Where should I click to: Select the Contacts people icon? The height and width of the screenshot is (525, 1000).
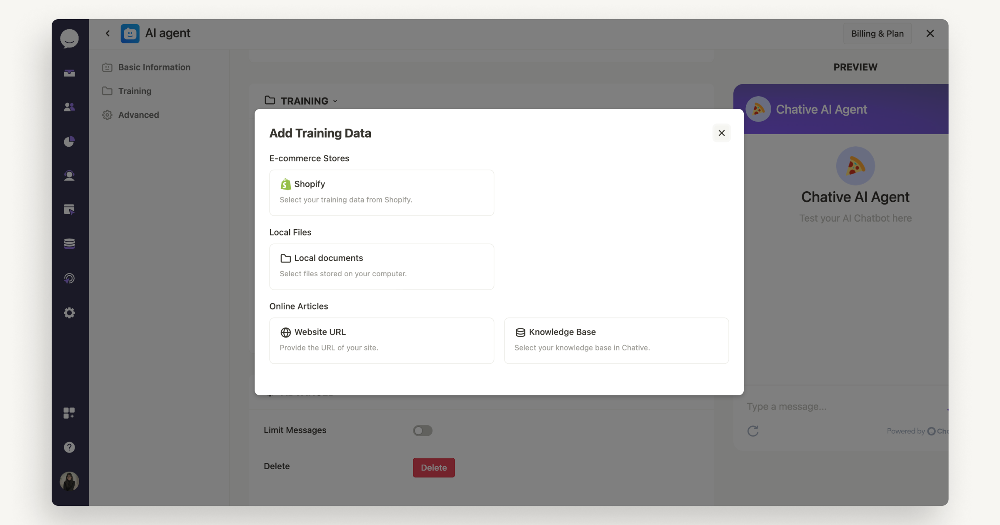[x=69, y=107]
